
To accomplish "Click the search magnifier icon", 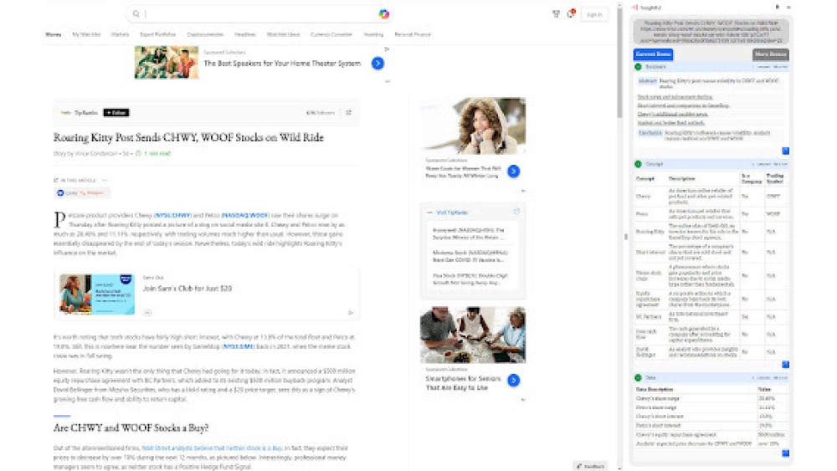I will pos(136,14).
